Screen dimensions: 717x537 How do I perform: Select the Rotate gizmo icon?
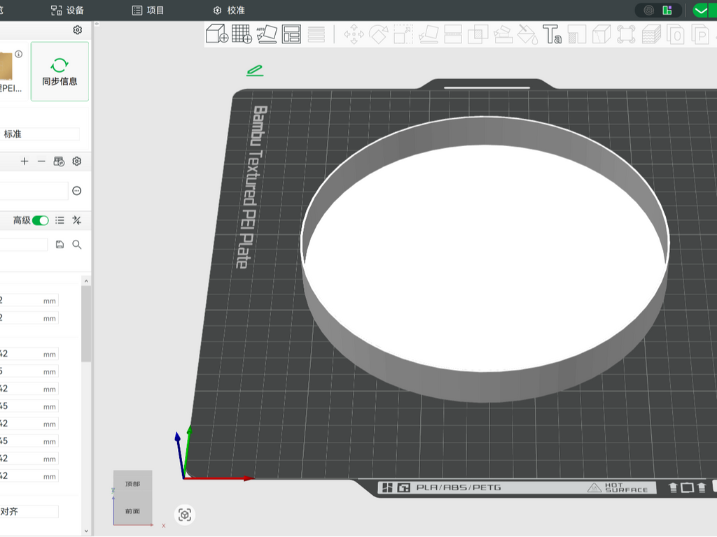tap(379, 34)
